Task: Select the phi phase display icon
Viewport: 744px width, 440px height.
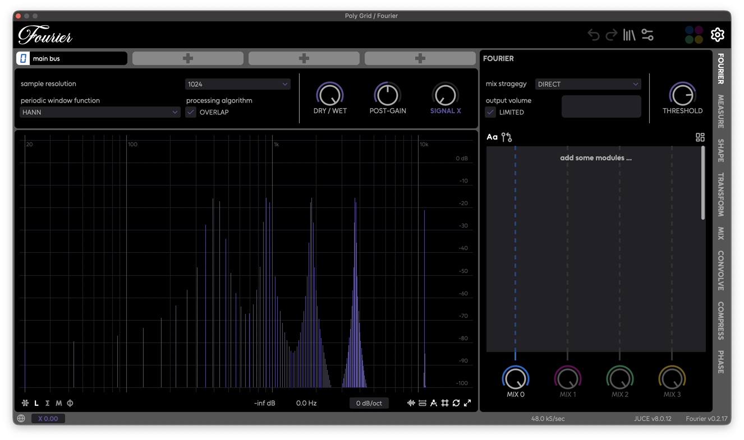Action: (70, 403)
